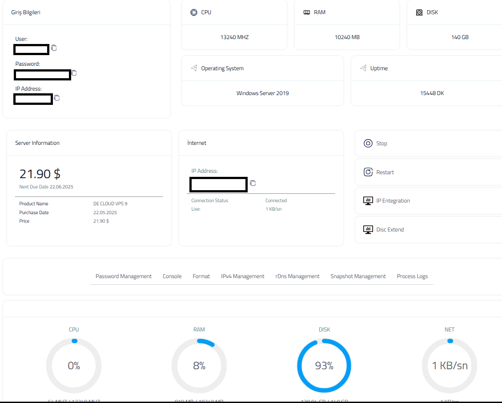Click the Connected status text
This screenshot has height=403, width=502.
276,200
